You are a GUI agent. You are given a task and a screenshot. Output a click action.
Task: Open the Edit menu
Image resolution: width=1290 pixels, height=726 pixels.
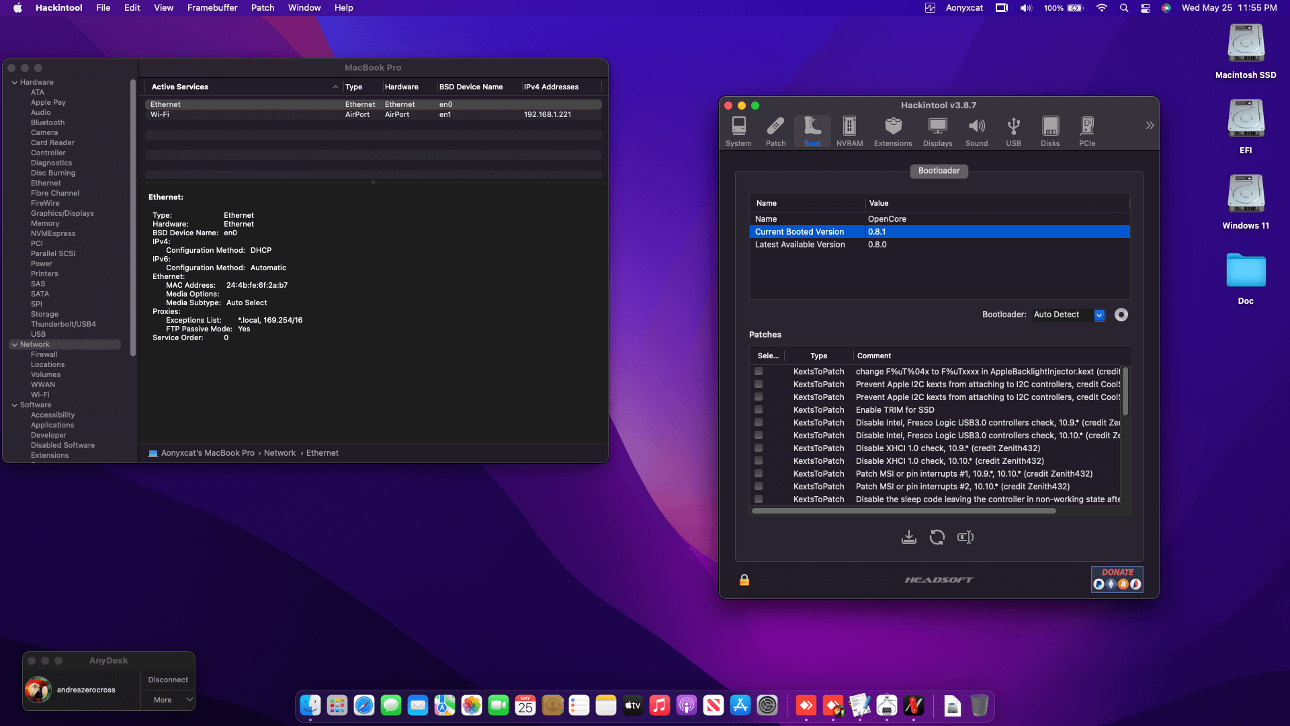coord(132,8)
